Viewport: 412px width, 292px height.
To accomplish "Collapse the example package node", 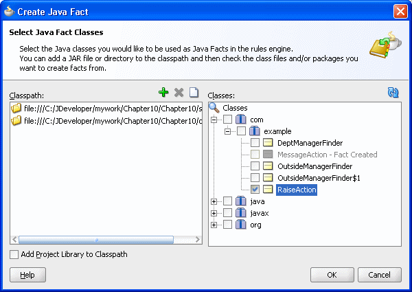I will click(227, 131).
